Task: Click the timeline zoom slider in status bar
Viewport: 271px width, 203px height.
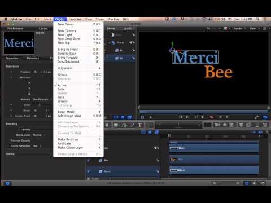Action: coord(226,183)
